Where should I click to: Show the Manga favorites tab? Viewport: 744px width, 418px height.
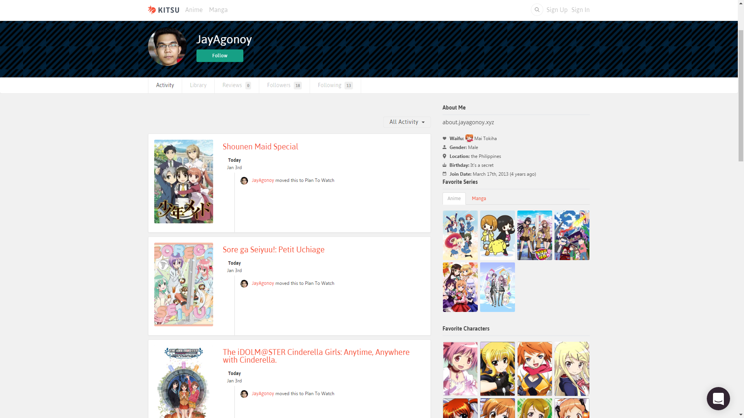coord(479,199)
